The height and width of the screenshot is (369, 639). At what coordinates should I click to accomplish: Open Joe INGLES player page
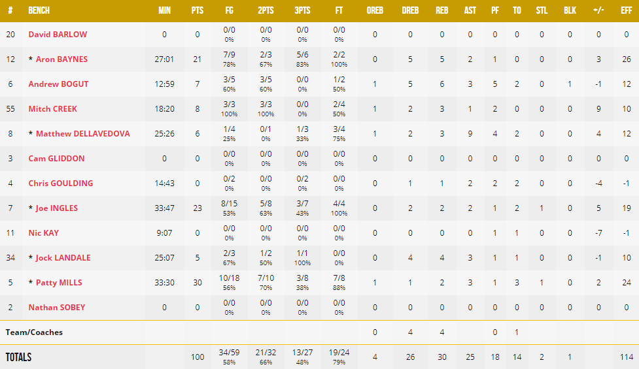pyautogui.click(x=57, y=208)
